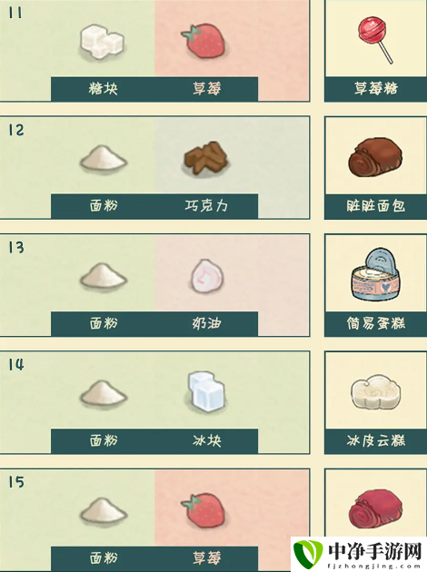
Task: Click the flour pile icon in recipe 14
Action: point(104,393)
